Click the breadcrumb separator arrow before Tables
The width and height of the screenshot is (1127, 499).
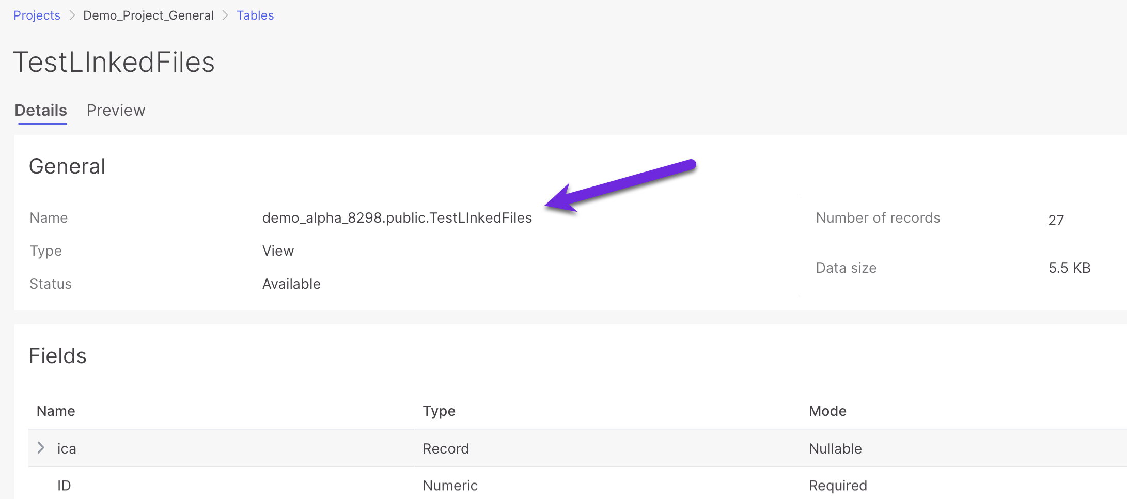tap(225, 15)
